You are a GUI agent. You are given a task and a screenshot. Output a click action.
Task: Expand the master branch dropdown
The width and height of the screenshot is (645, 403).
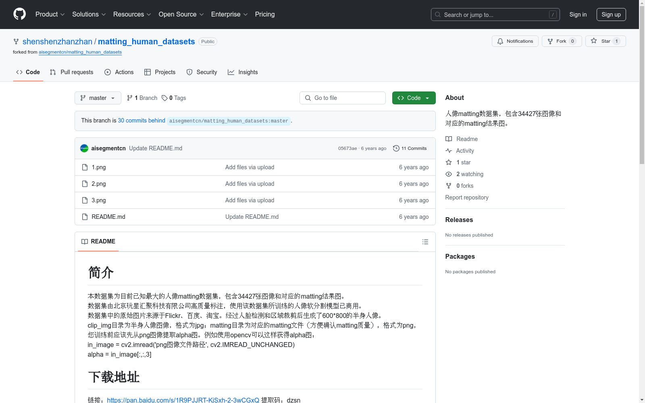click(x=98, y=98)
